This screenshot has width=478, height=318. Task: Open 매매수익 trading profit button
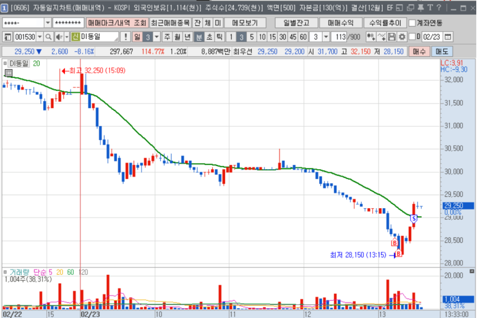tap(341, 23)
